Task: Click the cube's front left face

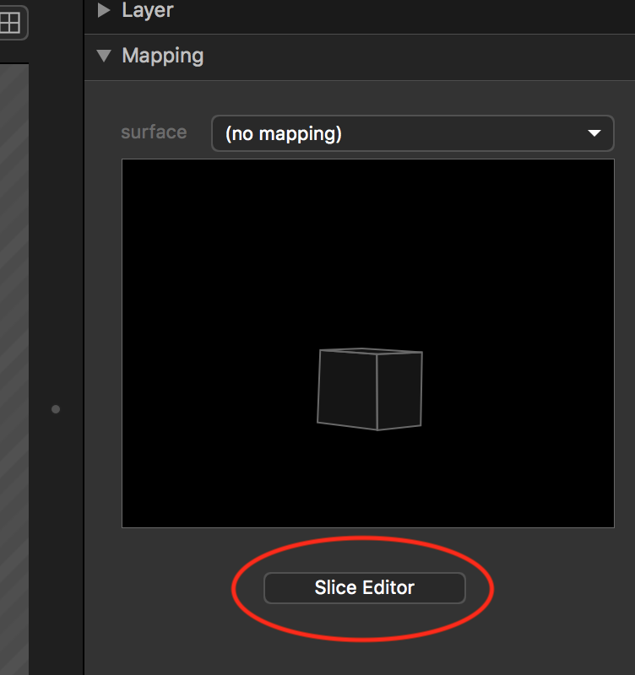Action: (347, 388)
